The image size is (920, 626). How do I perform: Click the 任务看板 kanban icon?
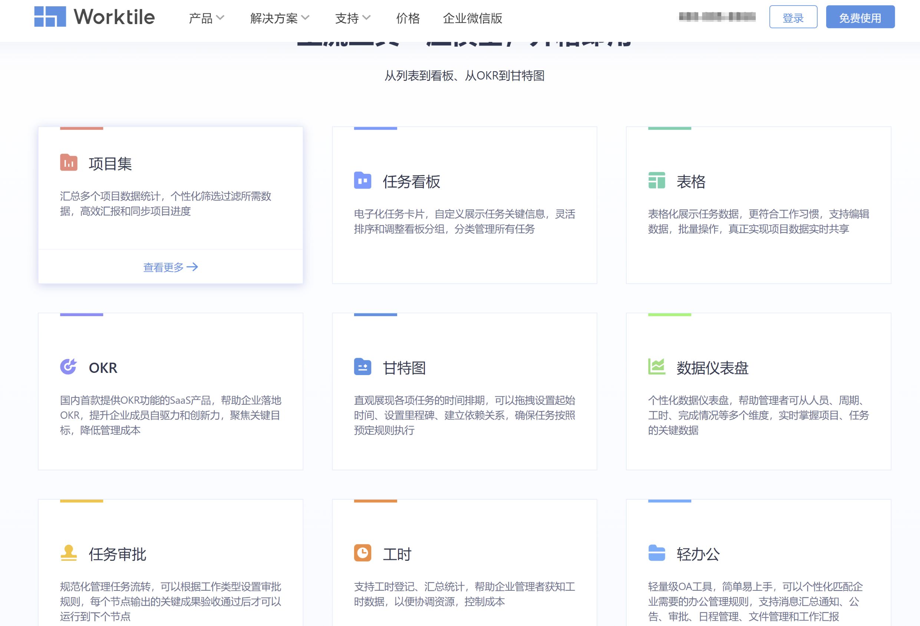coord(362,180)
